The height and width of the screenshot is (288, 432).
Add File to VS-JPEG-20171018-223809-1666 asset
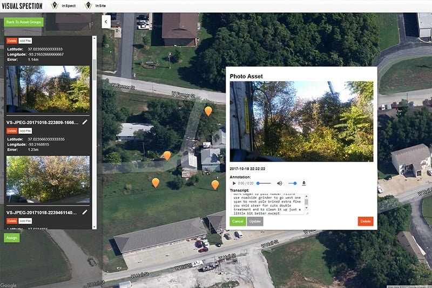click(25, 131)
